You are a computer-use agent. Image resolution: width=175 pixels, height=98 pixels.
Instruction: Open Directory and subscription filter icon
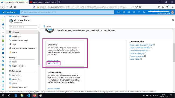(124, 12)
